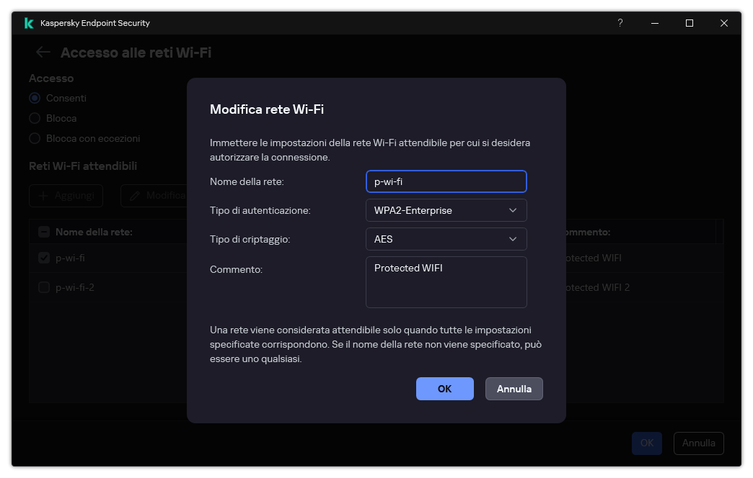Edit the Commento text area reading Protected WIFI
The image size is (753, 478).
pyautogui.click(x=446, y=281)
